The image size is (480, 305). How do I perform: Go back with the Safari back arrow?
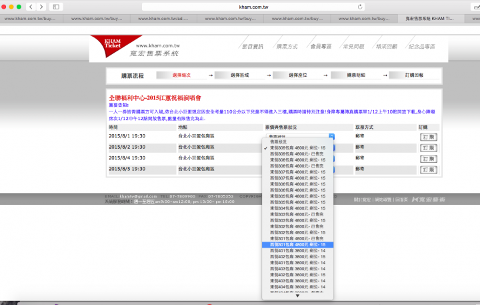tap(31, 7)
